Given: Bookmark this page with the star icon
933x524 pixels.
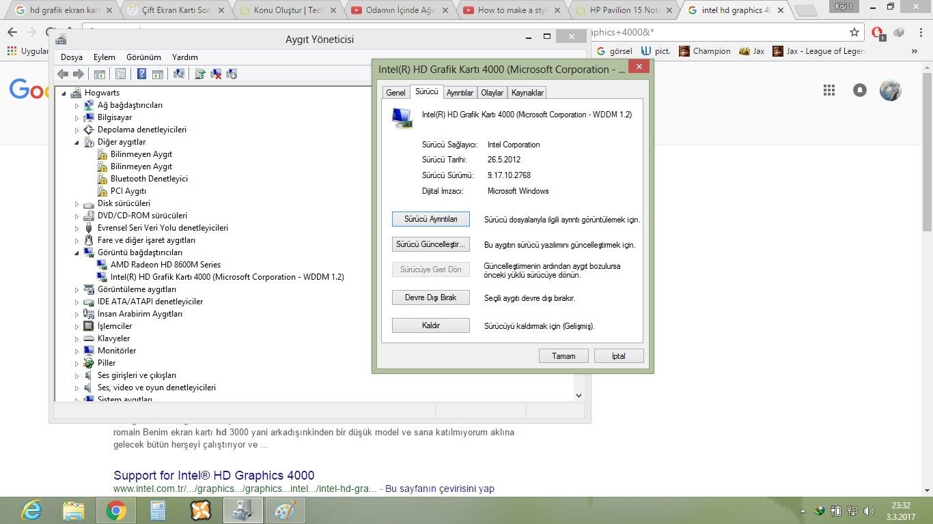Looking at the screenshot, I should pyautogui.click(x=854, y=32).
